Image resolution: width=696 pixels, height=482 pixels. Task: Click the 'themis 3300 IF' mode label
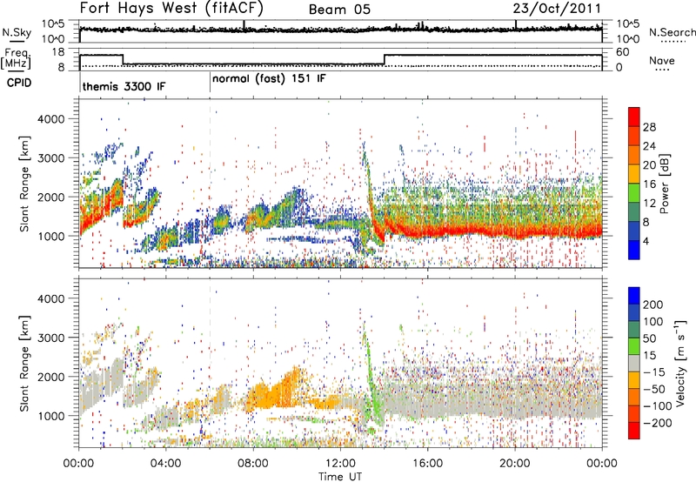pos(124,86)
